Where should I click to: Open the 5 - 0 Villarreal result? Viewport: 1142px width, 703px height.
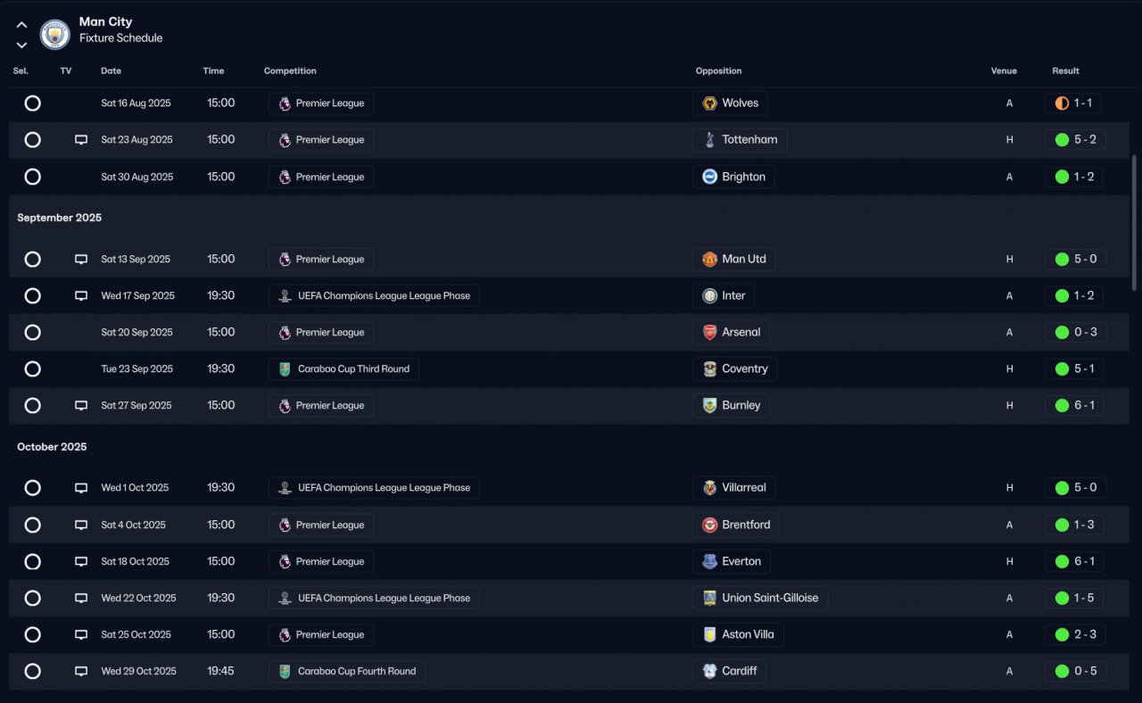coord(1074,488)
